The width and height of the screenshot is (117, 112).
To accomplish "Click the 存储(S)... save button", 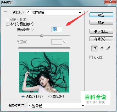I will click(x=101, y=39).
